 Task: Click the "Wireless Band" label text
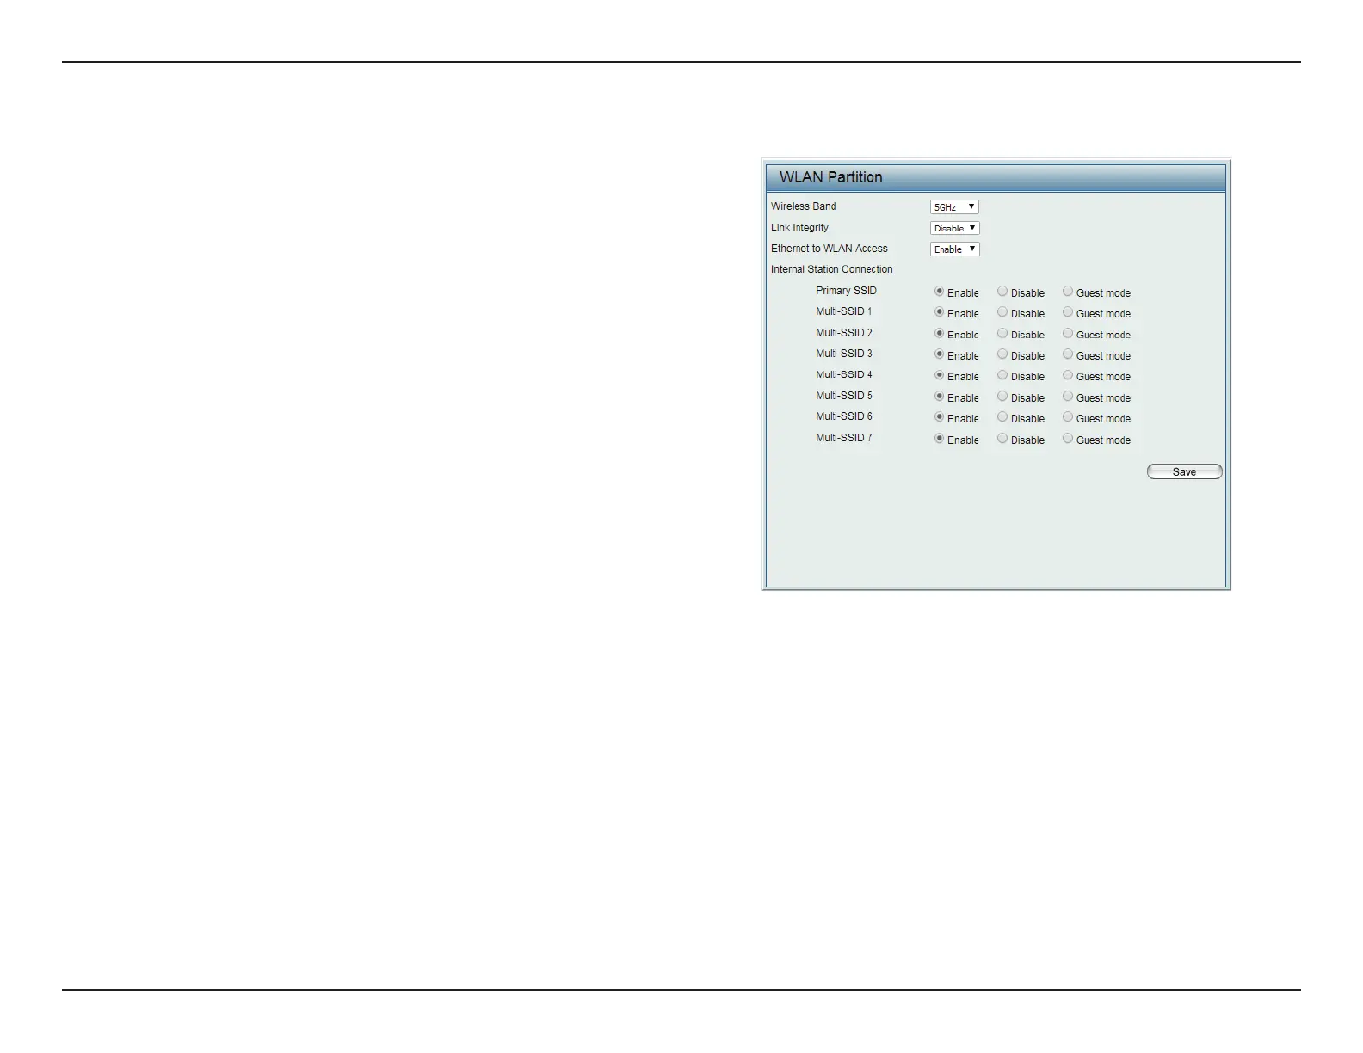coord(804,206)
